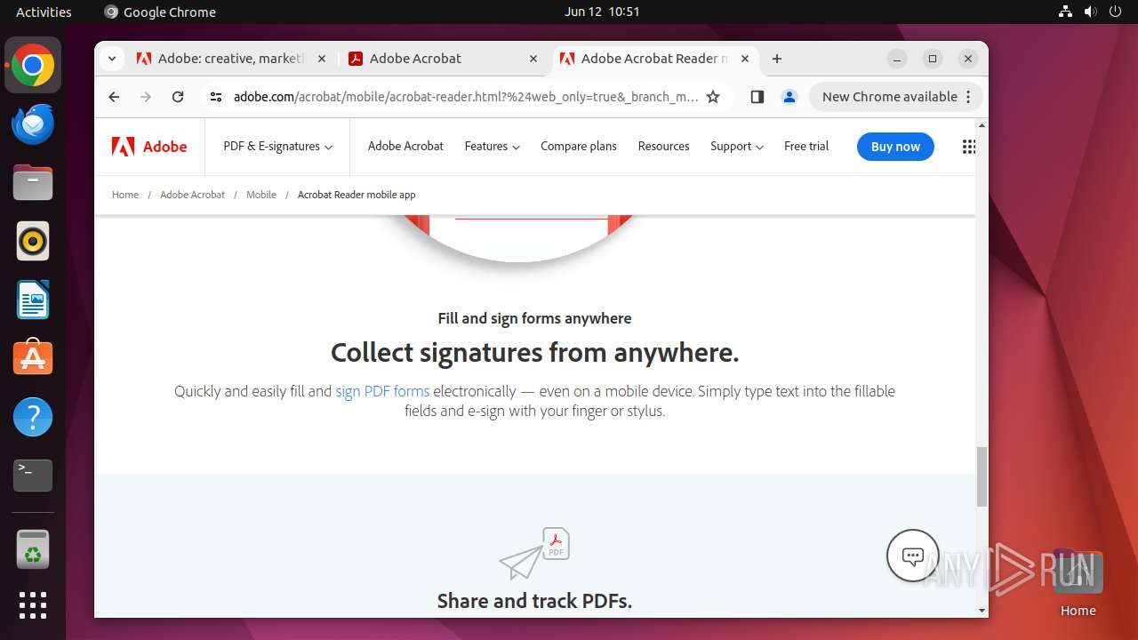Open the Chrome profile menu

point(789,97)
